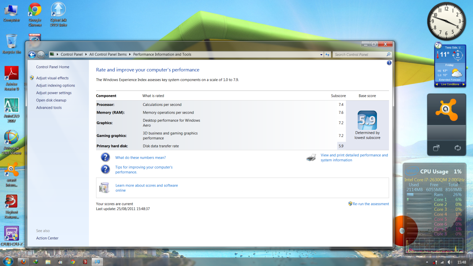Open Google Chrome desktop shortcut
Image resolution: width=473 pixels, height=266 pixels.
pos(35,14)
